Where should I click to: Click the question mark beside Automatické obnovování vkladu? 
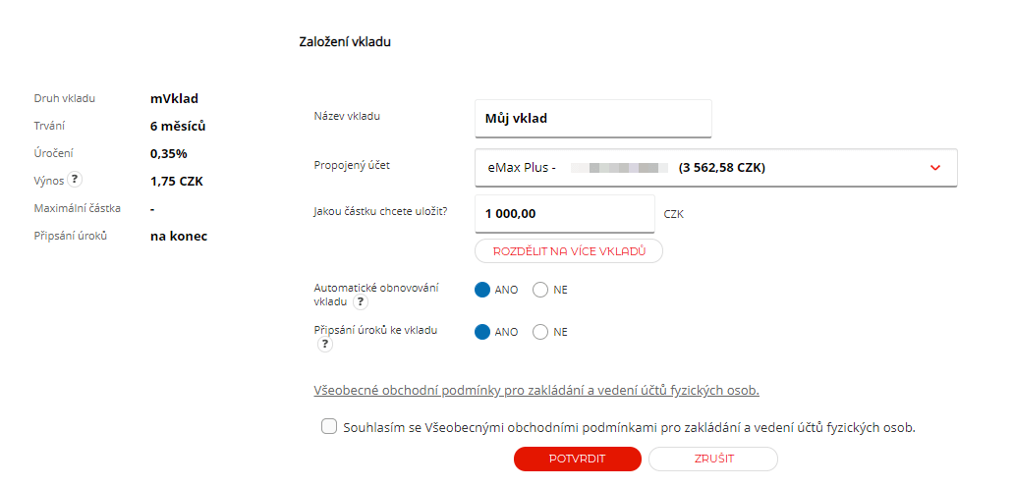pyautogui.click(x=361, y=301)
